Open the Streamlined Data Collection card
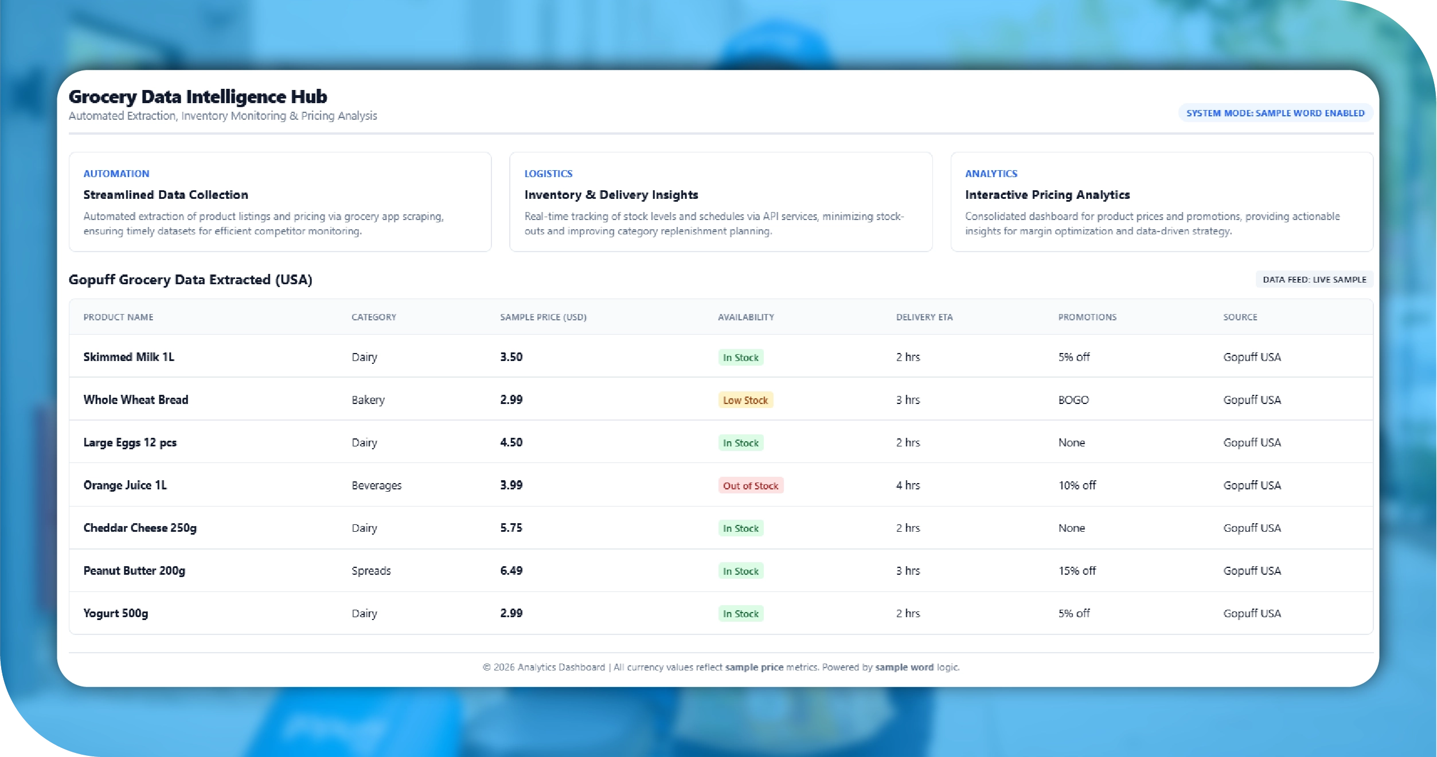Screen dimensions: 1437x757 280,202
